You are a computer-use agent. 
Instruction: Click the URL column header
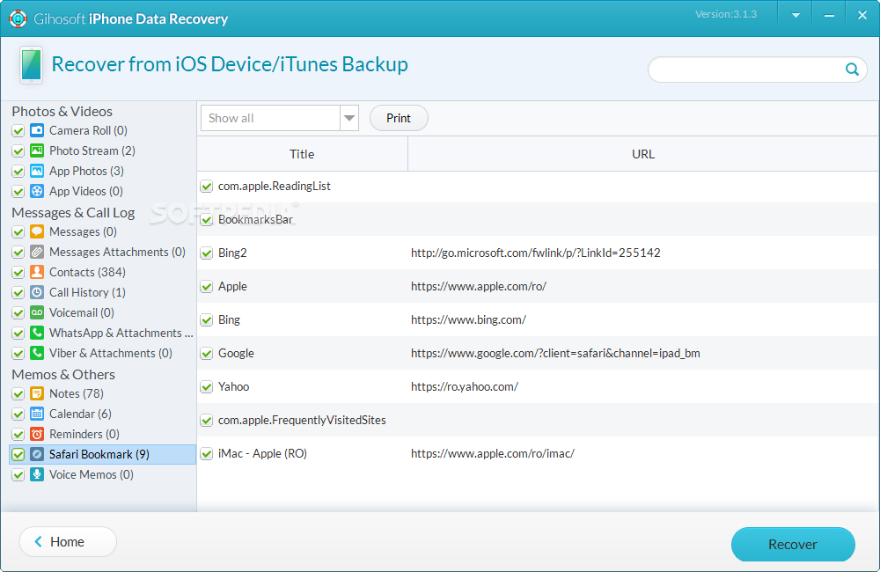click(x=643, y=154)
